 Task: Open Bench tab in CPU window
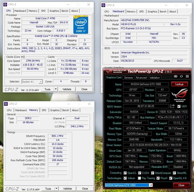(65, 11)
